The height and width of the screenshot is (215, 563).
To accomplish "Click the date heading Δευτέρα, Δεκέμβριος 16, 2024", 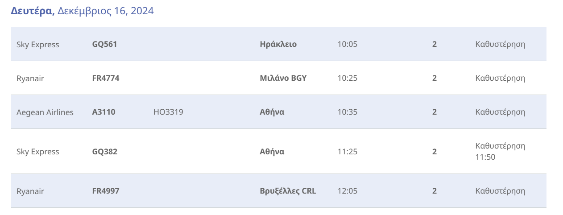I will coord(82,11).
